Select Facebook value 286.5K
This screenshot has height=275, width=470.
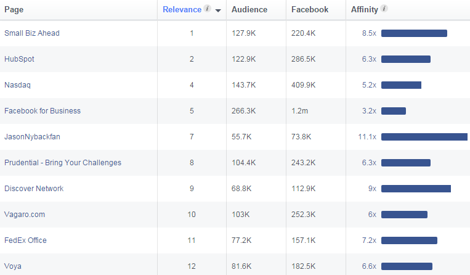(303, 59)
